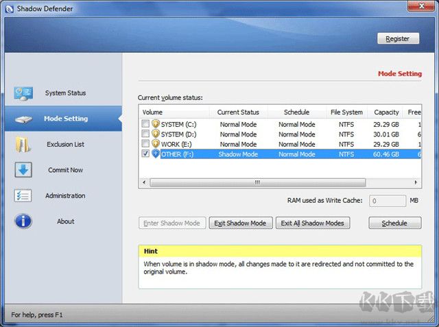Click the blue shield icon for OTHER (F:)
Image resolution: width=439 pixels, height=327 pixels.
156,154
